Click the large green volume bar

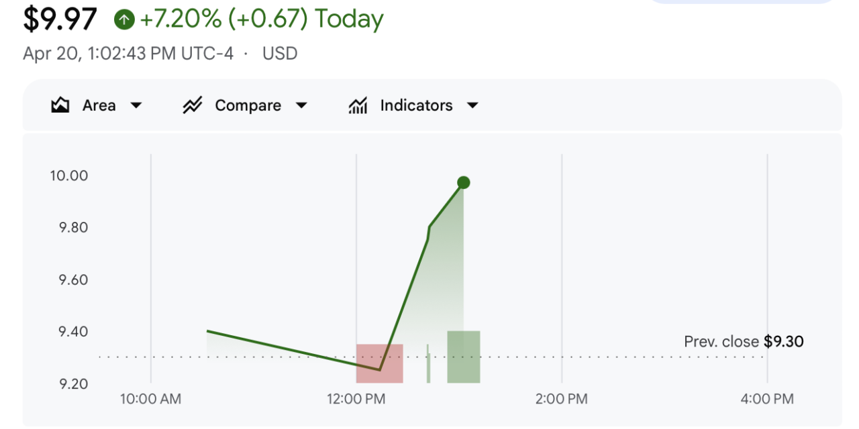tap(464, 357)
